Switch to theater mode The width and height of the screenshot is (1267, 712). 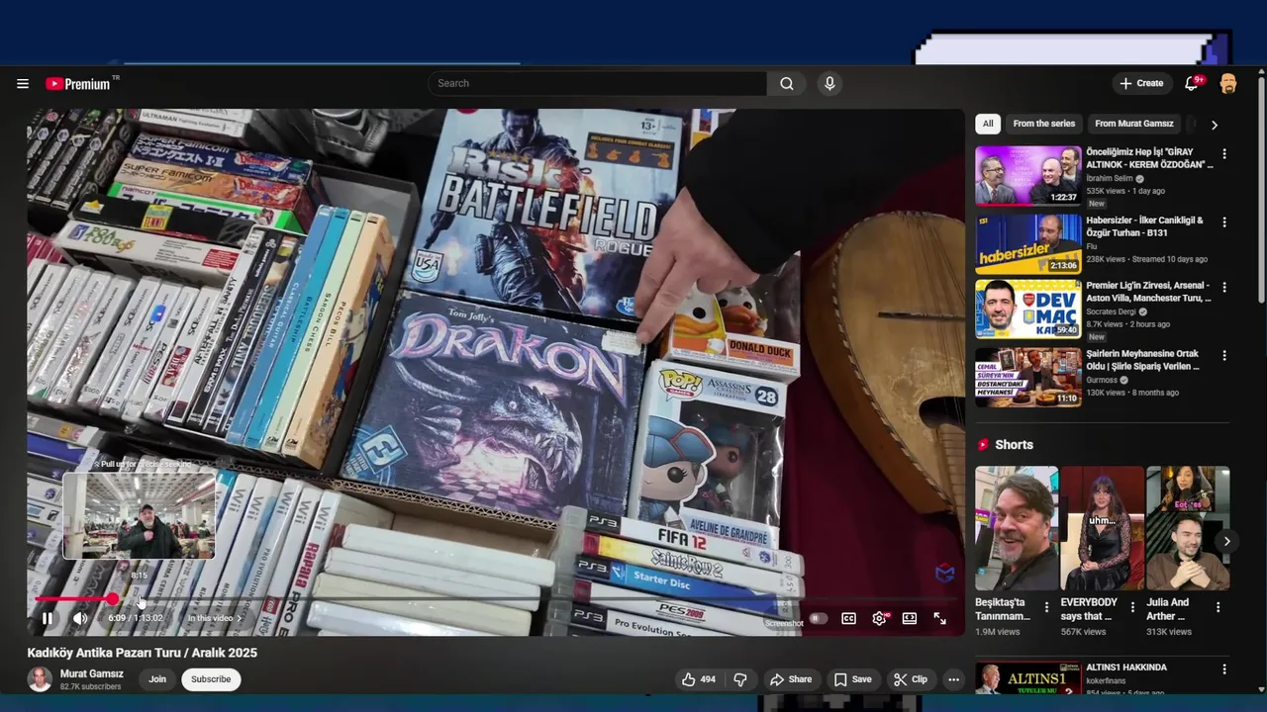pos(910,619)
